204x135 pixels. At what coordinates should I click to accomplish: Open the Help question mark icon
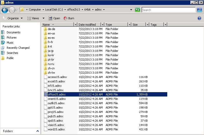pyautogui.click(x=199, y=18)
